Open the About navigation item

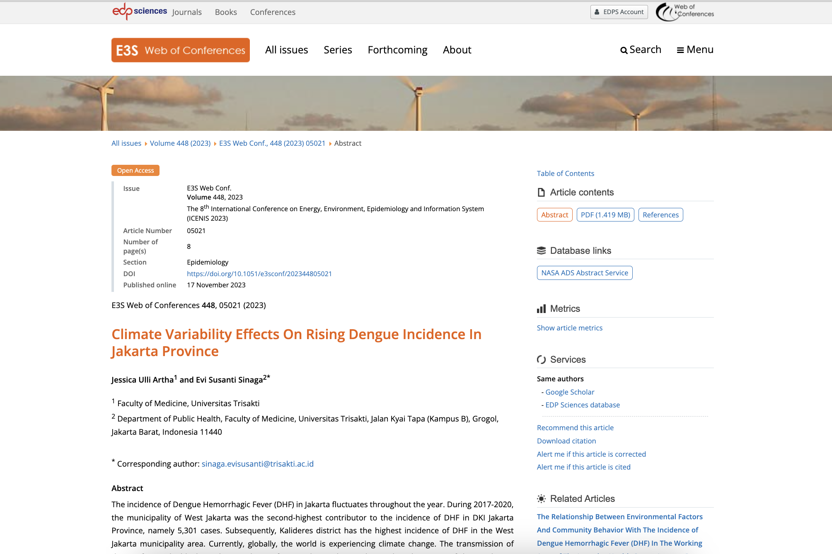coord(457,50)
